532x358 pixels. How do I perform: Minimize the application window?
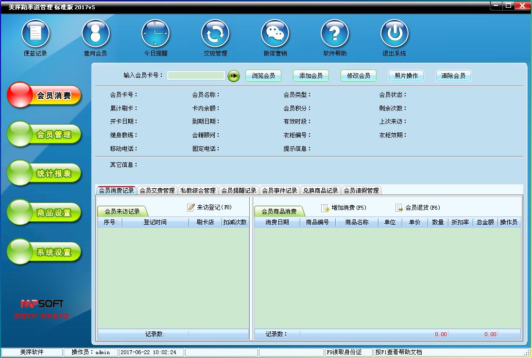pyautogui.click(x=496, y=5)
